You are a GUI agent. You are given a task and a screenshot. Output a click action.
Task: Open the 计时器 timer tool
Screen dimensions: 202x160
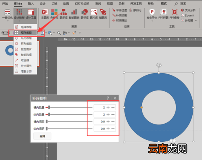pyautogui.click(x=187, y=21)
